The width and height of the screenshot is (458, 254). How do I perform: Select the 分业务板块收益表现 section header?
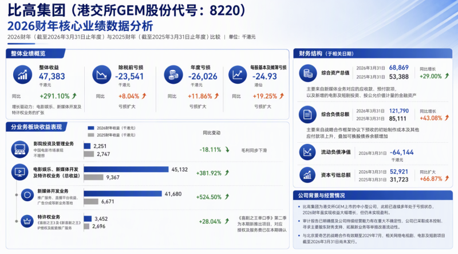coord(37,127)
